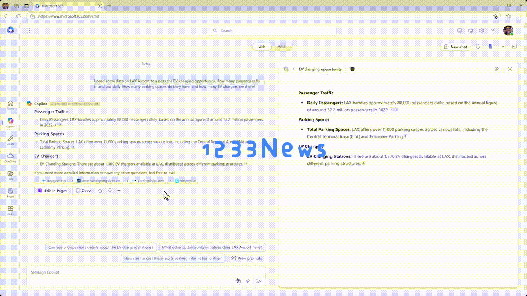Open the Settings gear icon
The image size is (527, 296).
point(481,31)
